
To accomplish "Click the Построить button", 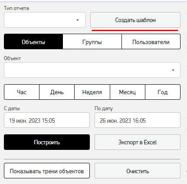I will tap(47, 142).
